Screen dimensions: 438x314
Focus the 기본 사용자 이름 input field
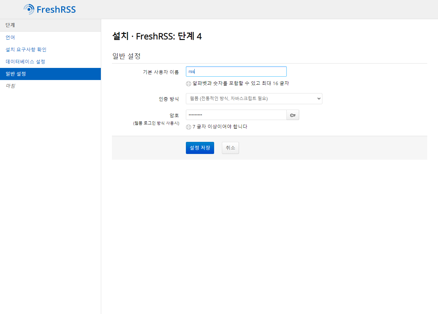(236, 72)
